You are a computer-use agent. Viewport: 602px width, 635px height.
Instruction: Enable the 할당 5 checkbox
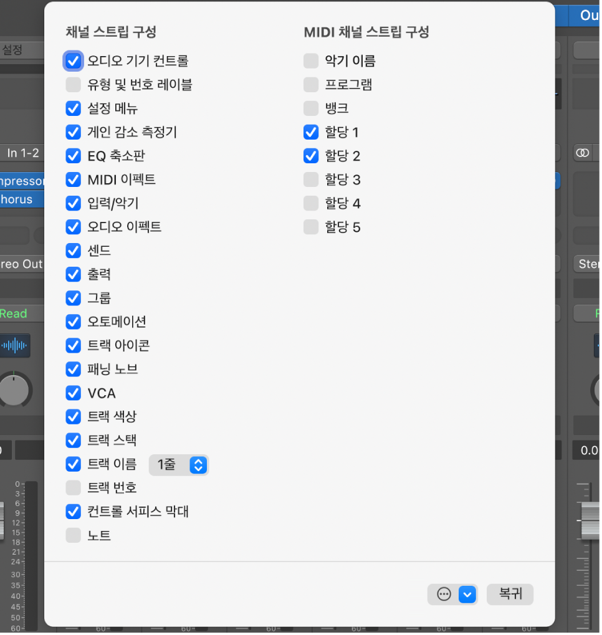coord(311,227)
